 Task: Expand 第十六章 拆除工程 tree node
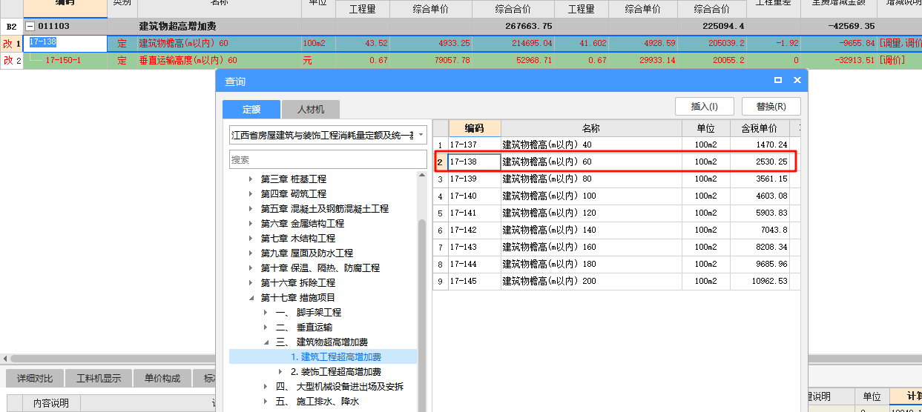click(251, 283)
